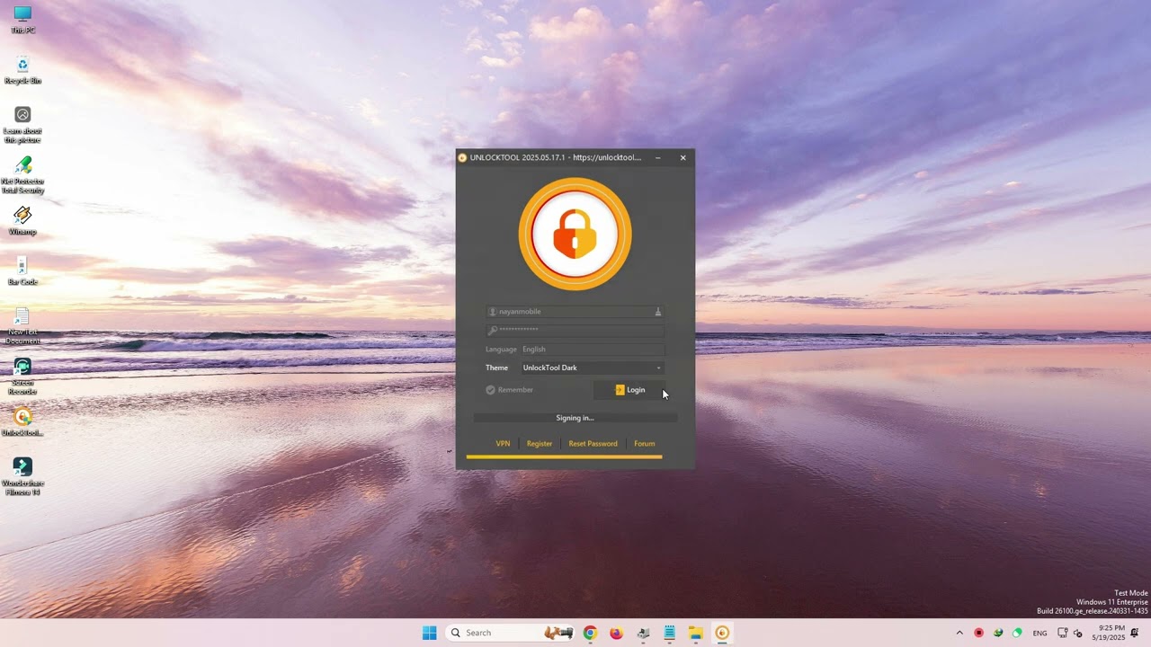Click the UnlockTool padlock logo
The height and width of the screenshot is (647, 1151).
tap(575, 234)
